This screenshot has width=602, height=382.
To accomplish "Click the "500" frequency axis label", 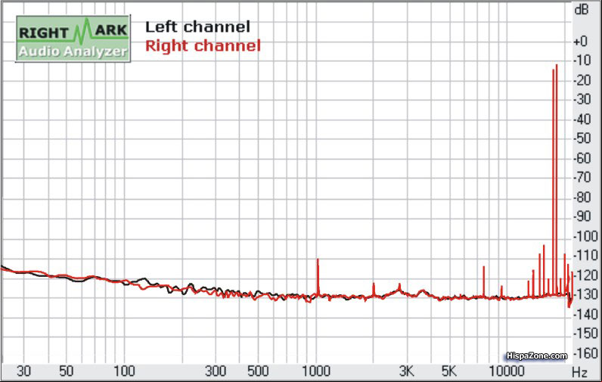I will (x=258, y=371).
